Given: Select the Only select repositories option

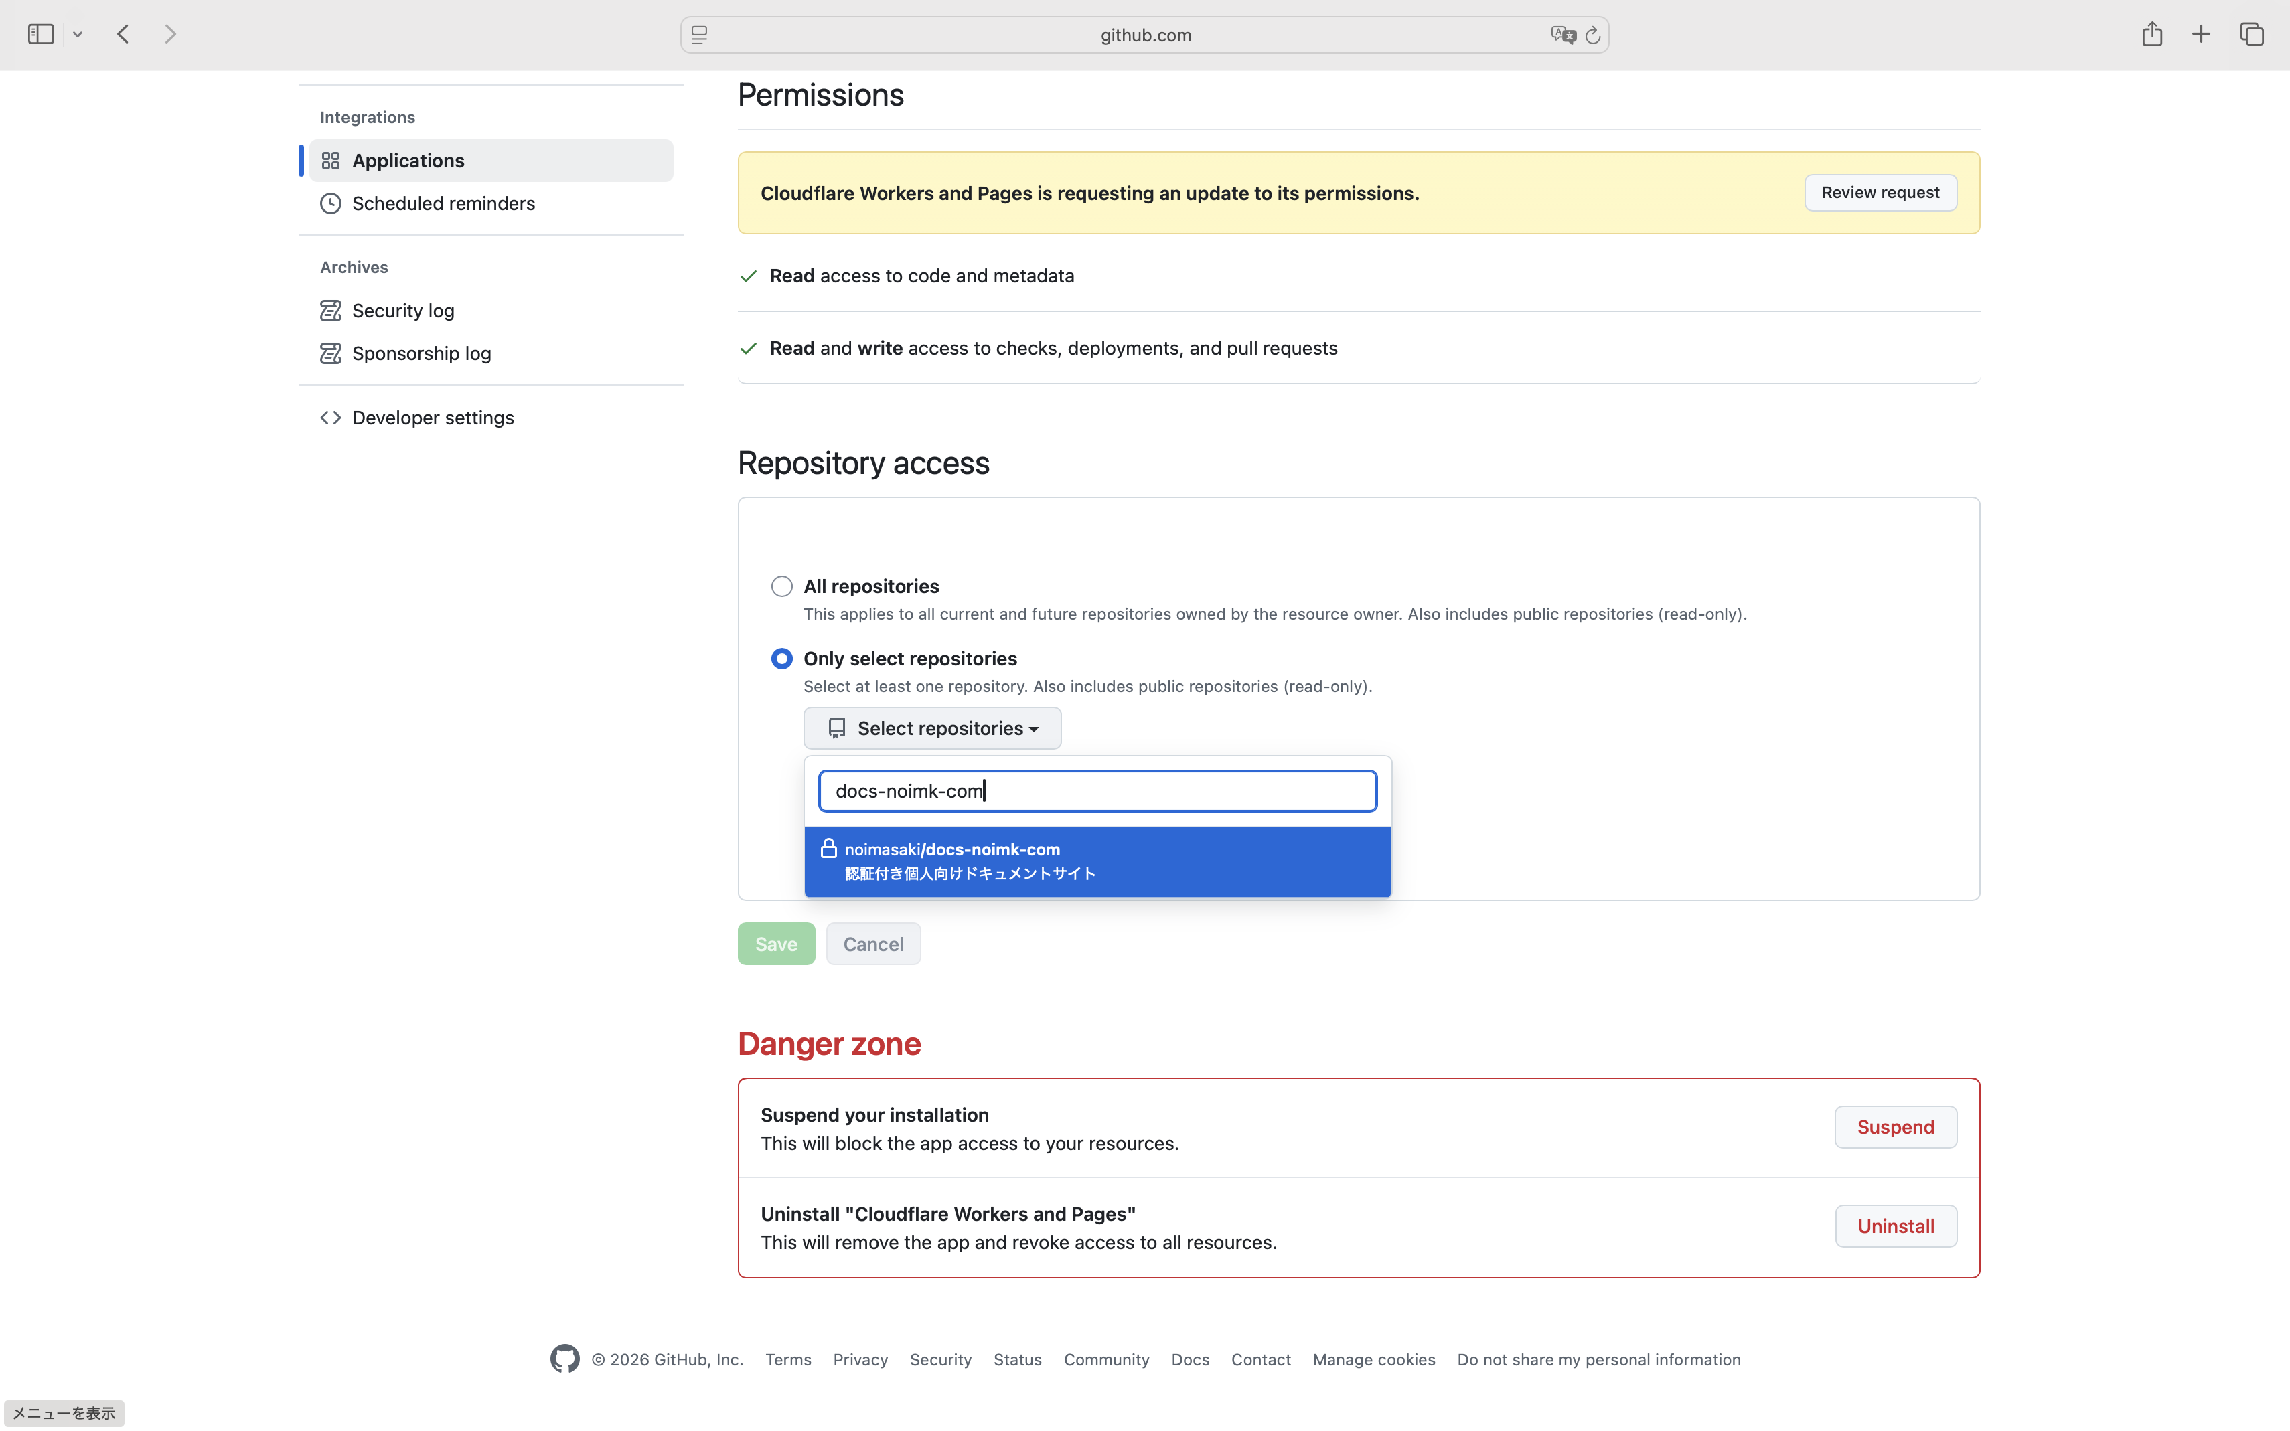Looking at the screenshot, I should click(781, 658).
